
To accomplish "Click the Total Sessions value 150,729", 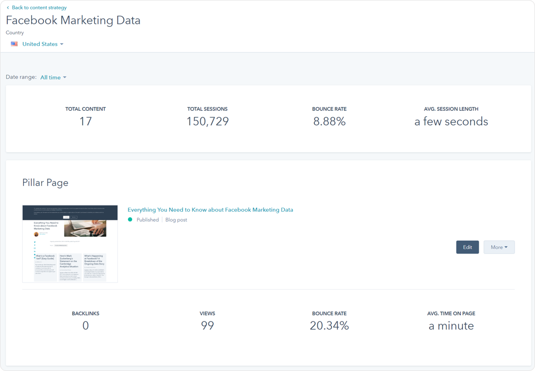I will pos(207,122).
